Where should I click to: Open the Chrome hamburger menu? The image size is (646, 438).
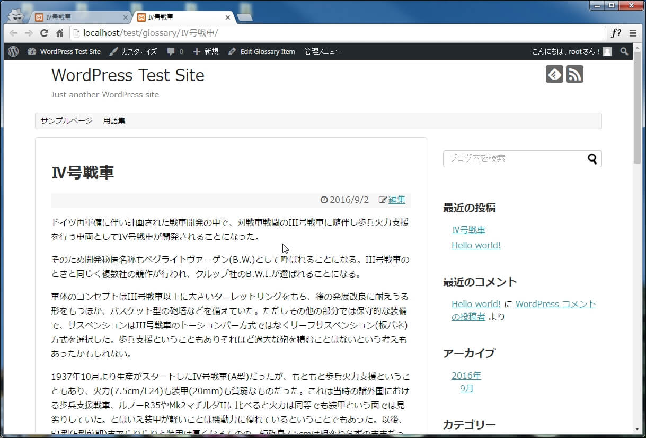[633, 33]
